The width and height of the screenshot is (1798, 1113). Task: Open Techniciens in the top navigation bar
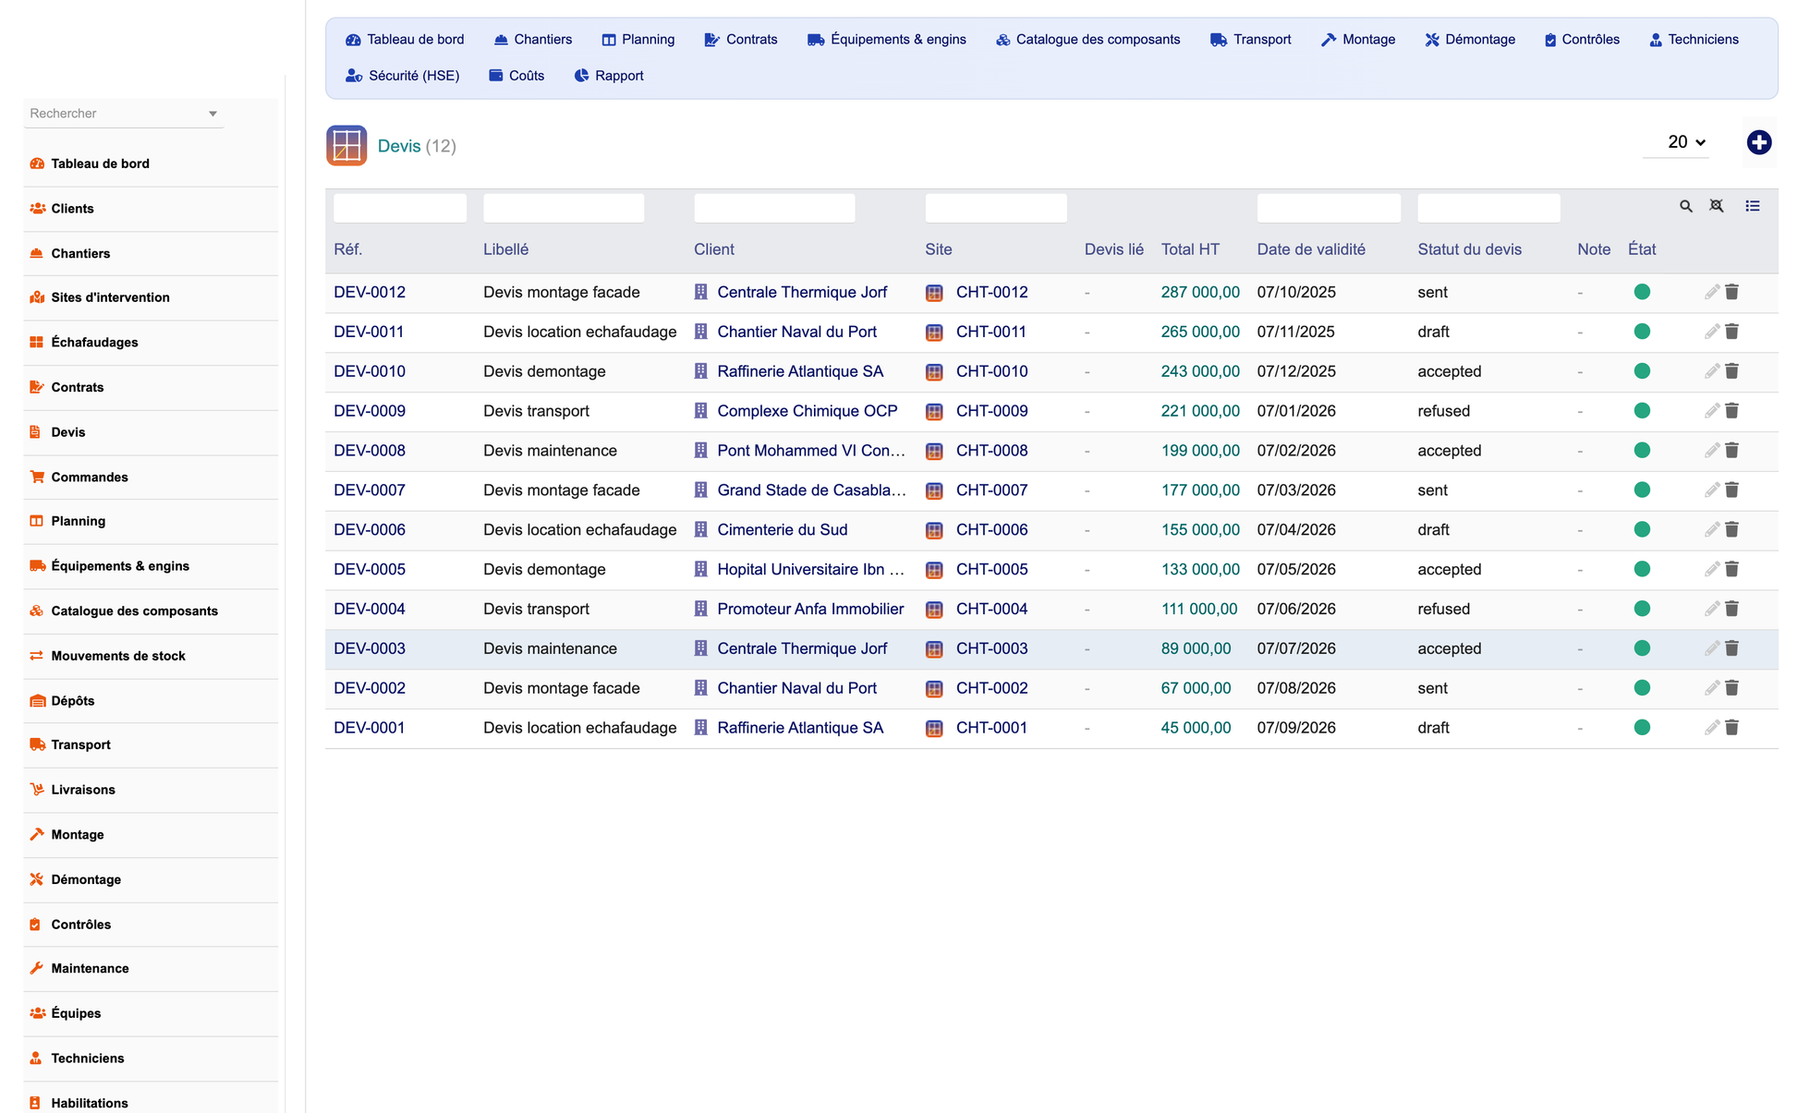click(1694, 40)
